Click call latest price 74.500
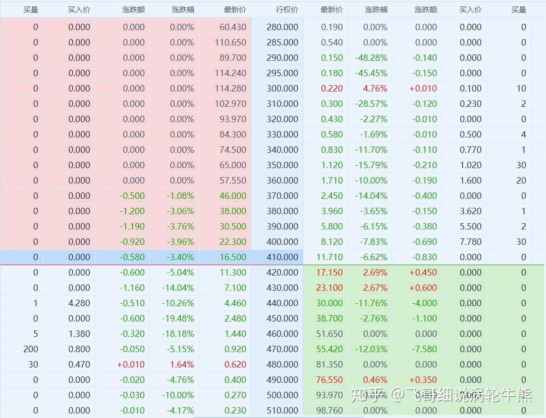The image size is (546, 418). click(x=232, y=149)
